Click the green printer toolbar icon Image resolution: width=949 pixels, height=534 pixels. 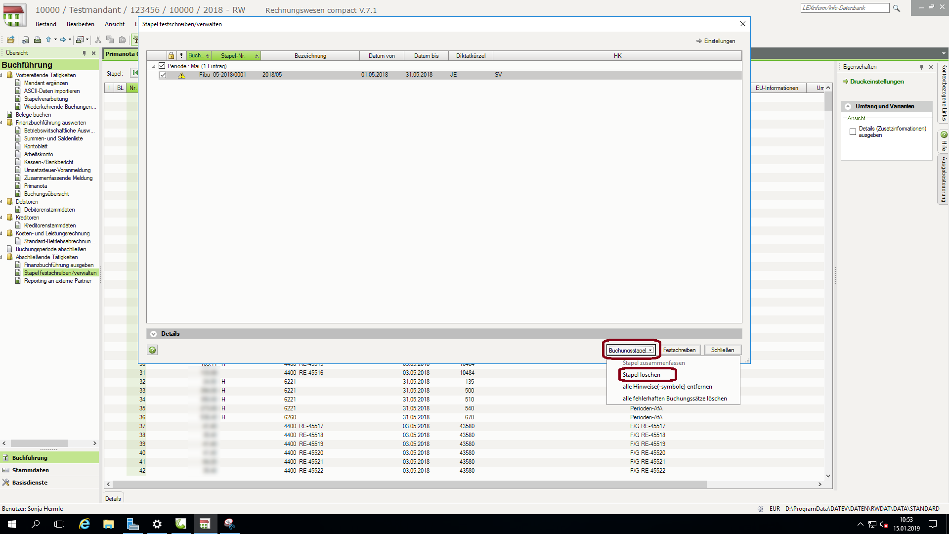(x=38, y=40)
